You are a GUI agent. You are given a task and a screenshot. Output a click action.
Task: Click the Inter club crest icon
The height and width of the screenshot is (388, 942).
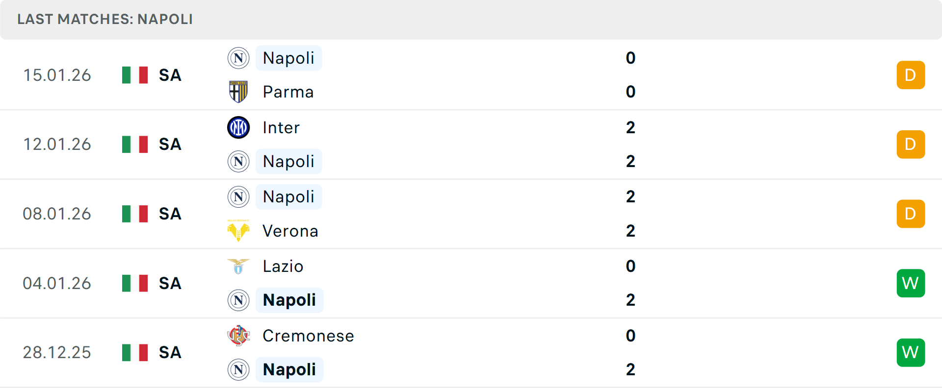pos(238,127)
